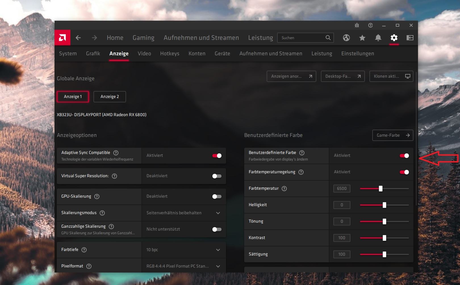Click Farbtemperatur slider handle
This screenshot has width=460, height=285.
click(380, 189)
